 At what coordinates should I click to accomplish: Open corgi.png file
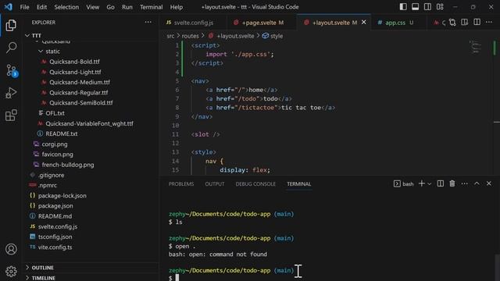click(55, 144)
